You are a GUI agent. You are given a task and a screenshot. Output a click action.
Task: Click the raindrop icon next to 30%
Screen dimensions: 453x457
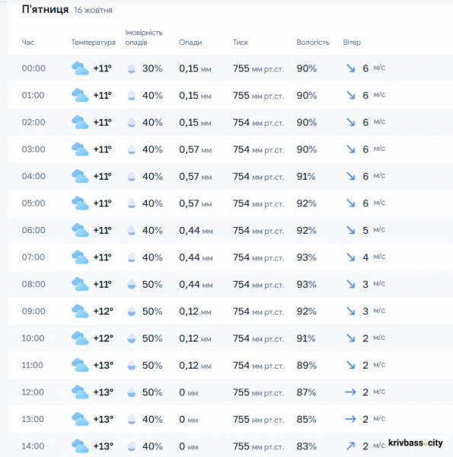[x=132, y=69]
